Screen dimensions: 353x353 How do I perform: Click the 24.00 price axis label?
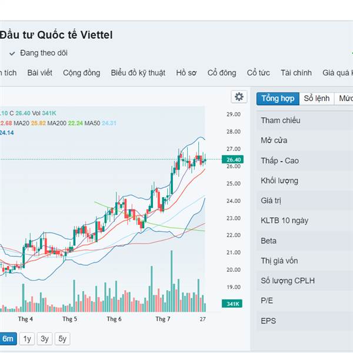point(234,201)
